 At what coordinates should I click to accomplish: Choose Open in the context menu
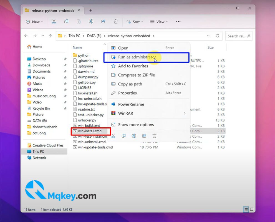149,48
